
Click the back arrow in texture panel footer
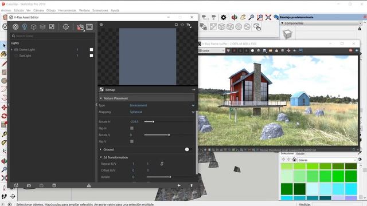(x=179, y=185)
